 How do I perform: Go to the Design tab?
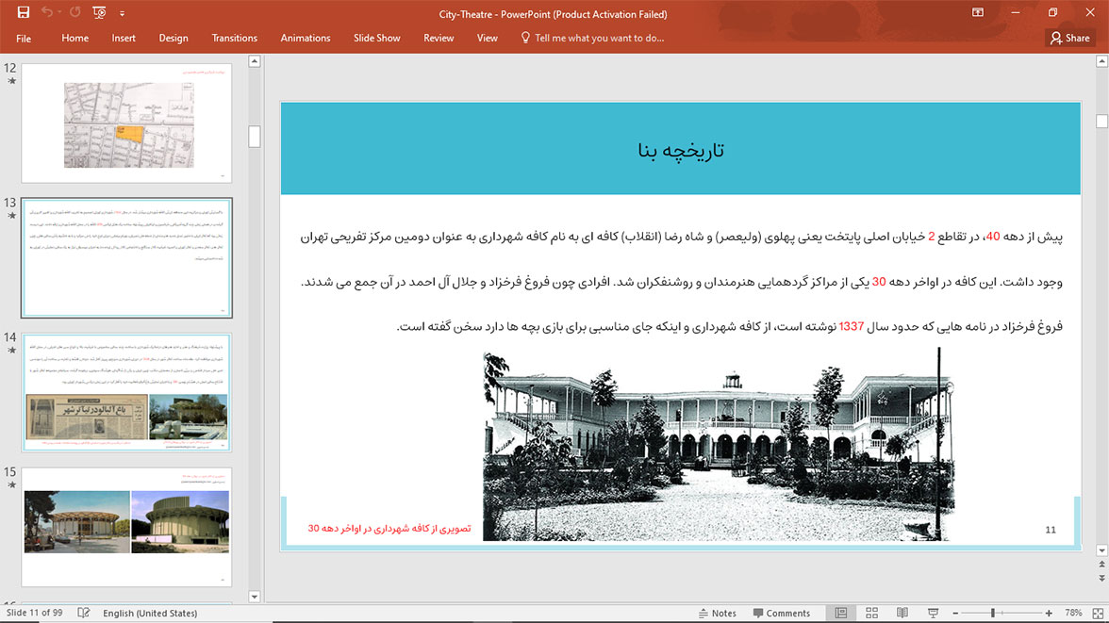(174, 39)
